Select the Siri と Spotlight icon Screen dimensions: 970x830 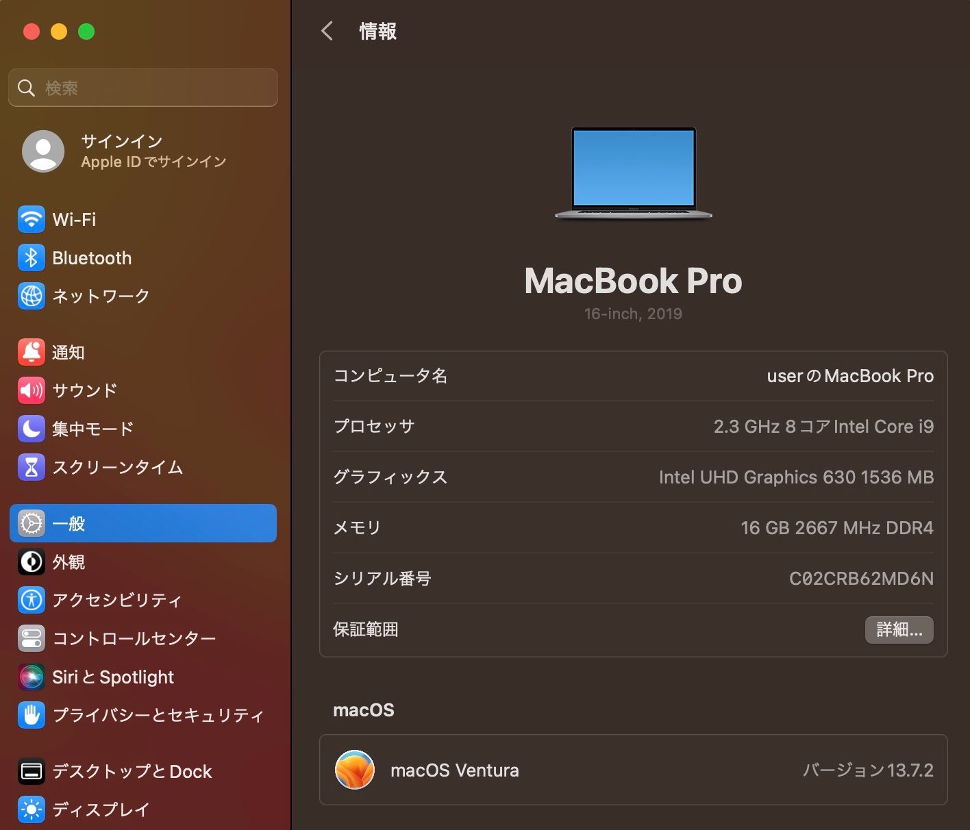tap(32, 677)
